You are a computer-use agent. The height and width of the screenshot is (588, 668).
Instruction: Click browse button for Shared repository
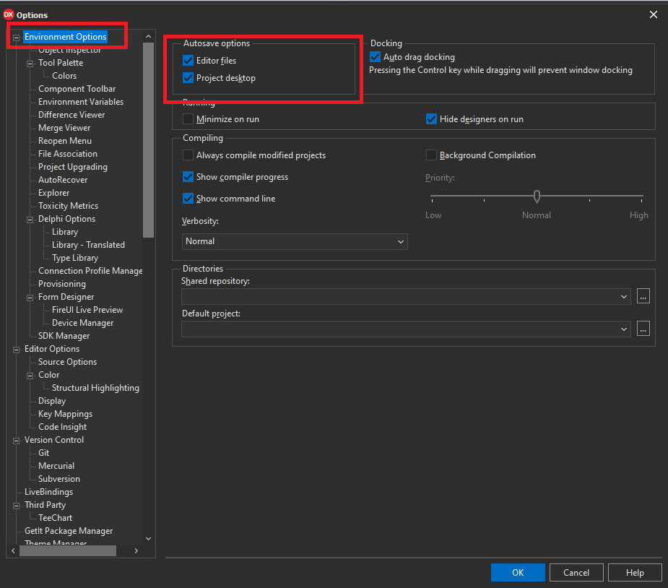click(x=643, y=296)
